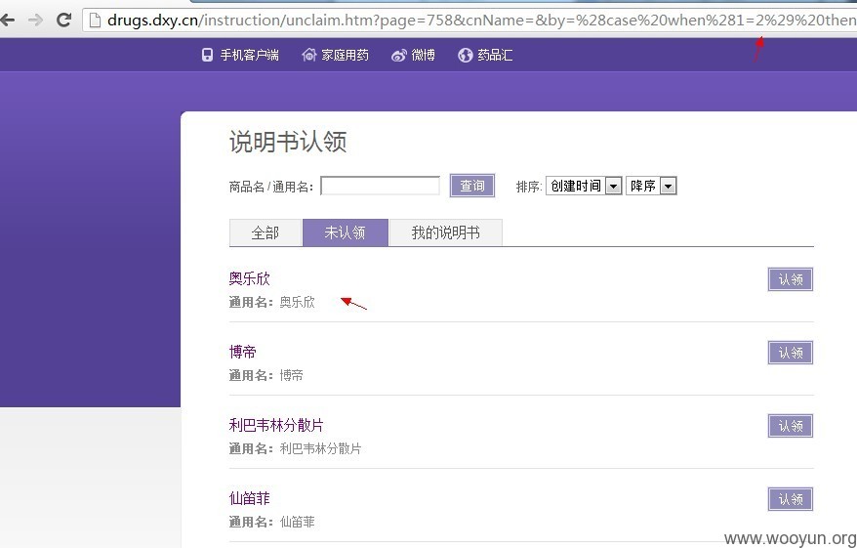Claim 奥乐欣 with its 认领 button

791,279
